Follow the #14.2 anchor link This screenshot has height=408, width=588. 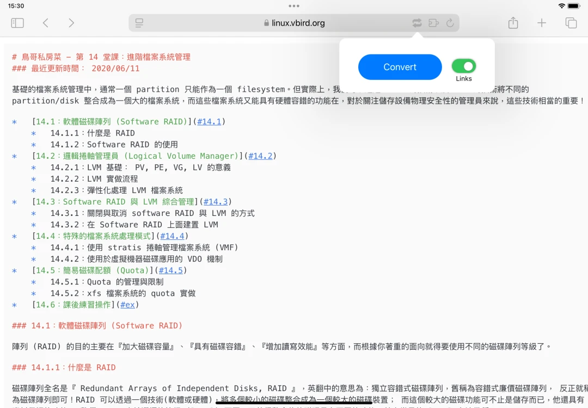[260, 156]
